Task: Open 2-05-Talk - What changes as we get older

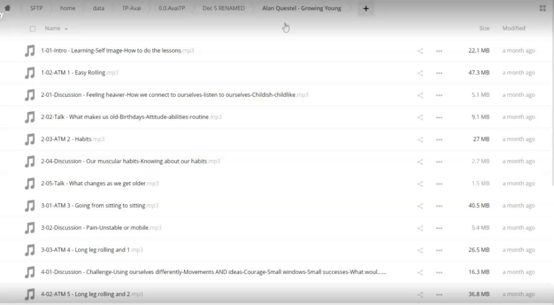Action: coord(99,183)
